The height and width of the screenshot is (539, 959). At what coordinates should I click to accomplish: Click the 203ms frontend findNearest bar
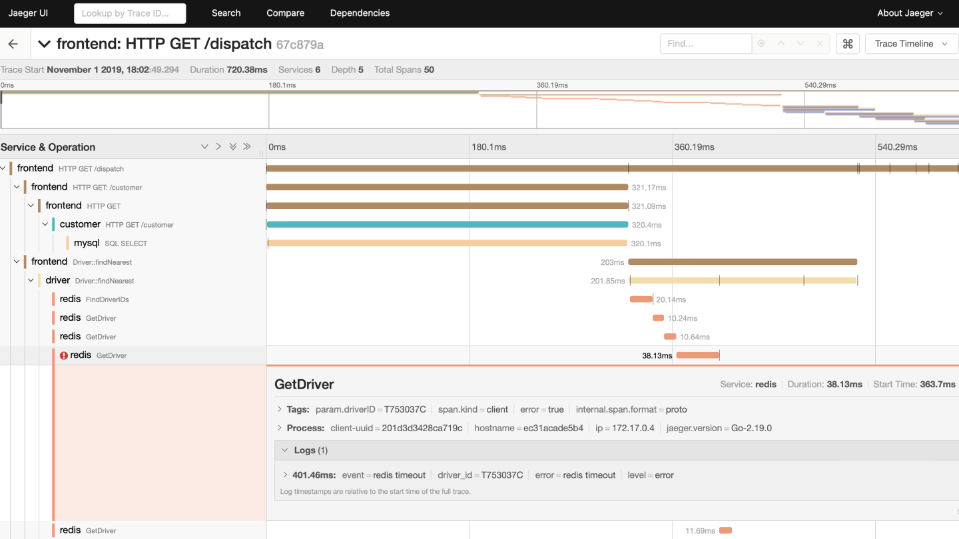point(743,262)
